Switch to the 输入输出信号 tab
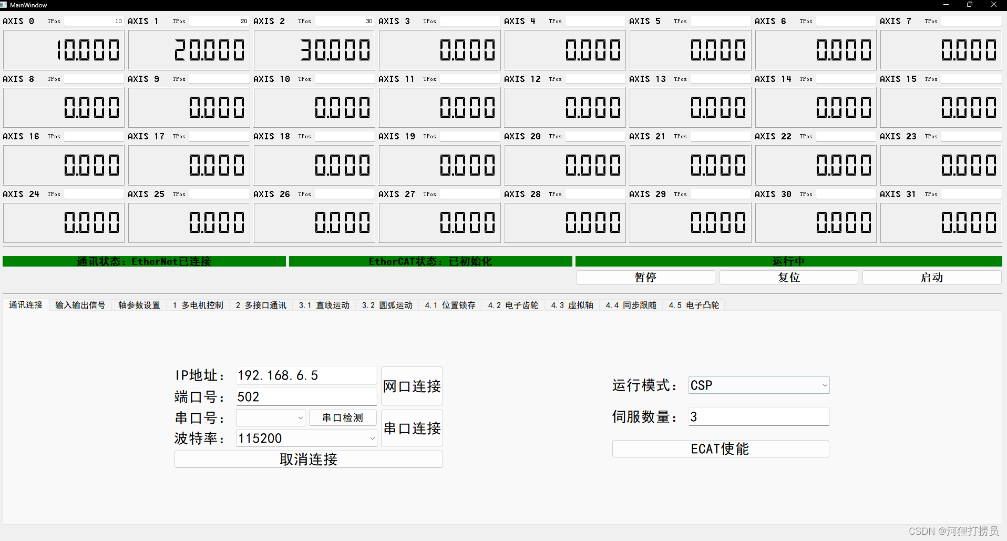 pyautogui.click(x=80, y=305)
